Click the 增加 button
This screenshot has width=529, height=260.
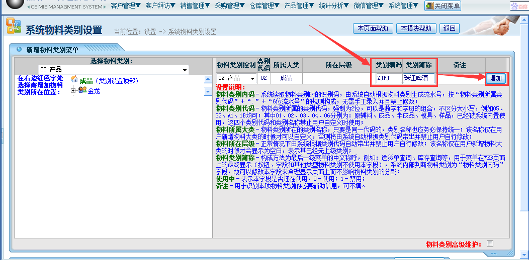[496, 78]
